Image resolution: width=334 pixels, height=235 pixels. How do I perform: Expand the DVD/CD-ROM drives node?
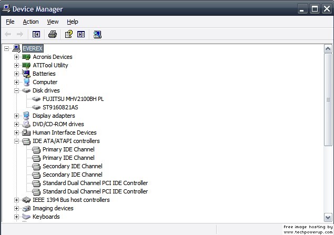click(16, 124)
